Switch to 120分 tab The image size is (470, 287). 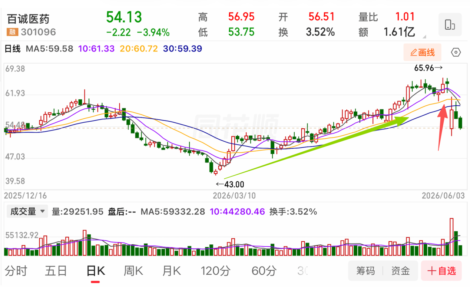(215, 271)
